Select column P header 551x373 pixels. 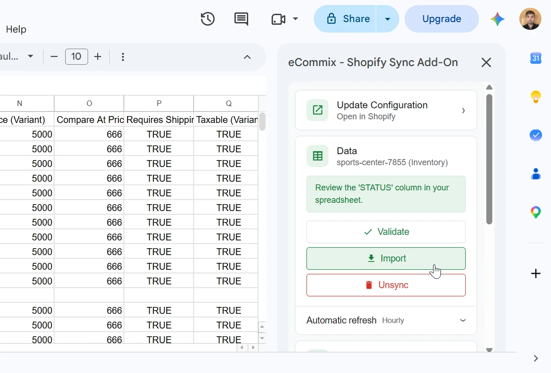tap(159, 103)
